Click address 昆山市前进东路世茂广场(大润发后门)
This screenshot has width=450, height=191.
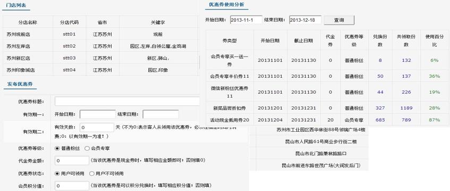click(320, 165)
